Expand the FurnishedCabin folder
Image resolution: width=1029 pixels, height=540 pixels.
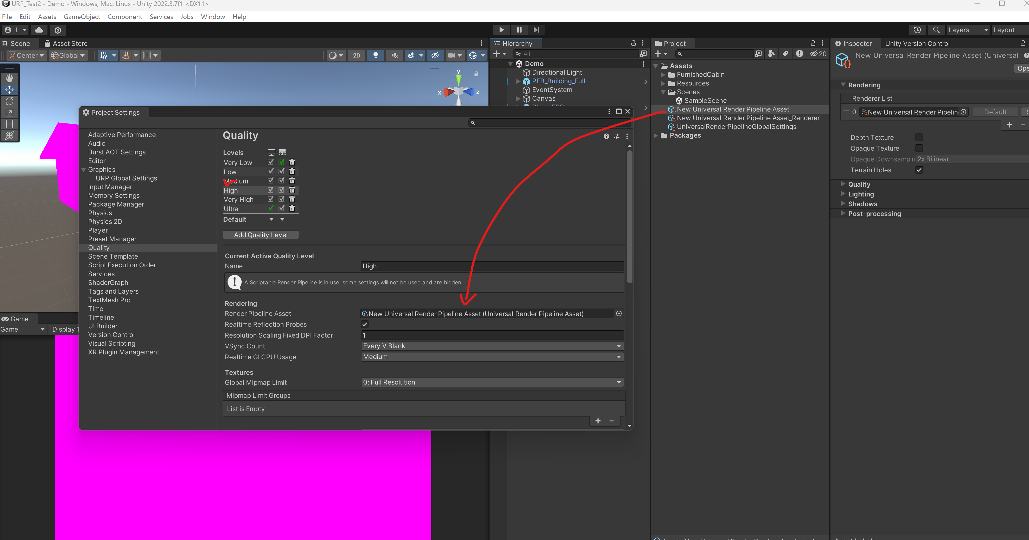(x=663, y=75)
